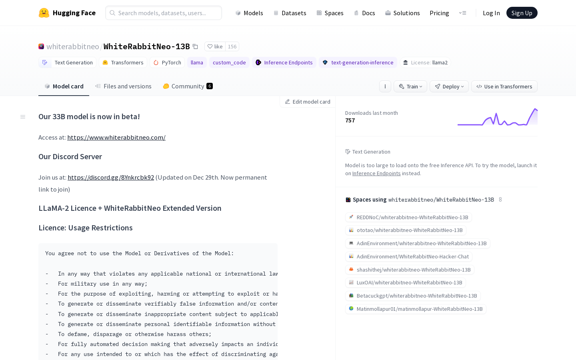This screenshot has height=360, width=576.
Task: Click the code icon in Use in Transformers
Action: [479, 86]
